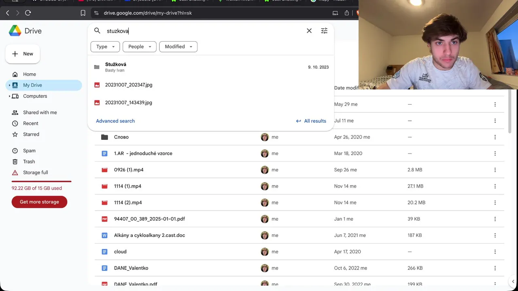Open more actions for cloud document
518x291 pixels.
(495, 252)
